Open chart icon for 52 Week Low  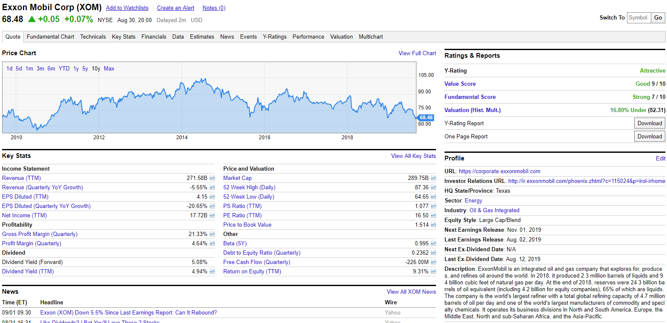433,197
